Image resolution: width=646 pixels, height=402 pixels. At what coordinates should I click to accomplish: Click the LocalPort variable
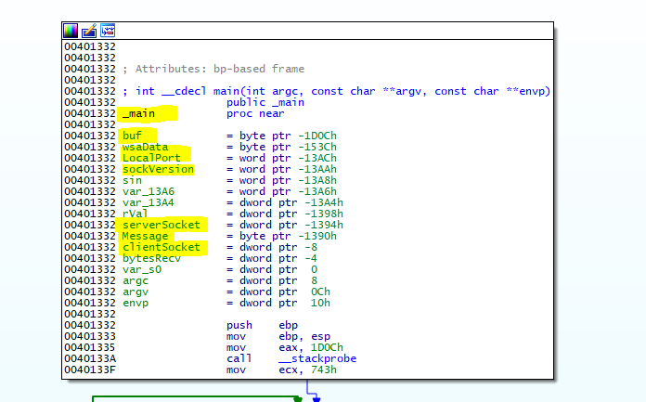[x=150, y=158]
